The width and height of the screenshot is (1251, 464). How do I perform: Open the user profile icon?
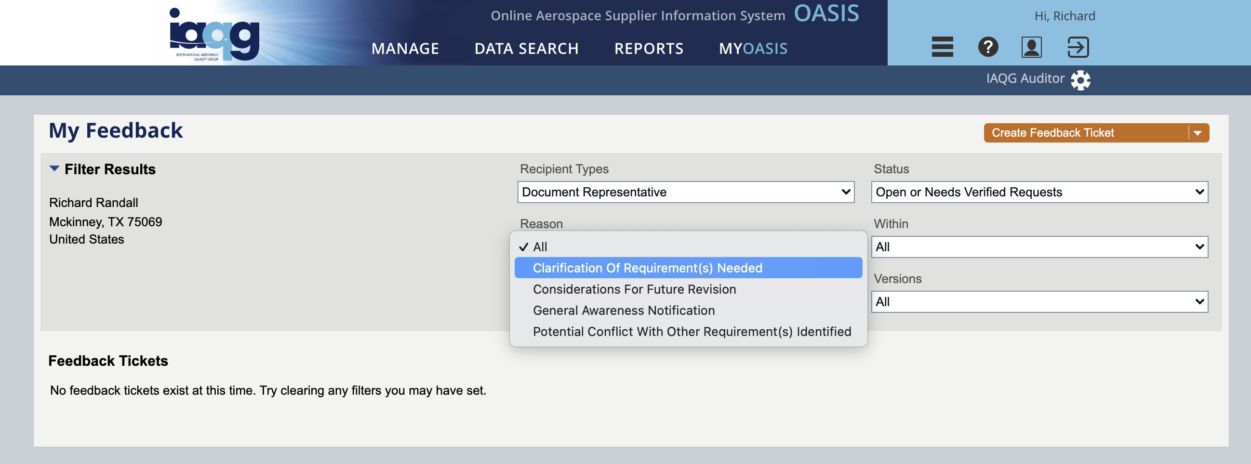coord(1031,47)
